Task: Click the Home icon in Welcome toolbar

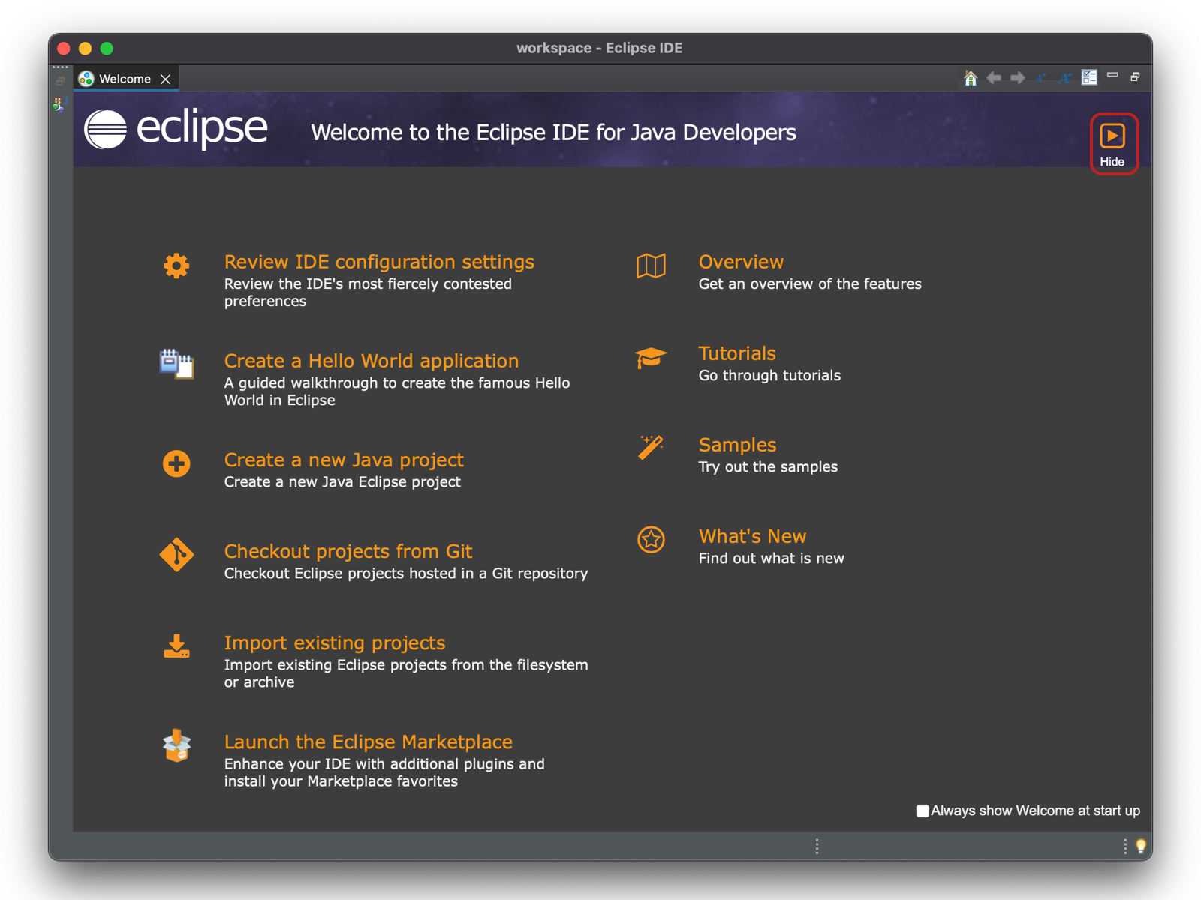Action: click(x=971, y=78)
